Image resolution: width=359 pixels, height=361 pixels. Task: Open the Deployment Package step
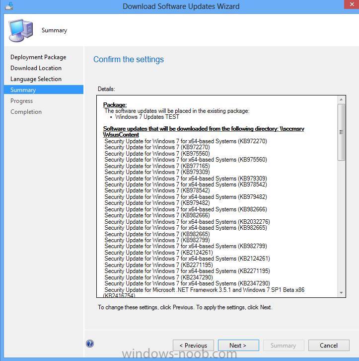(38, 57)
